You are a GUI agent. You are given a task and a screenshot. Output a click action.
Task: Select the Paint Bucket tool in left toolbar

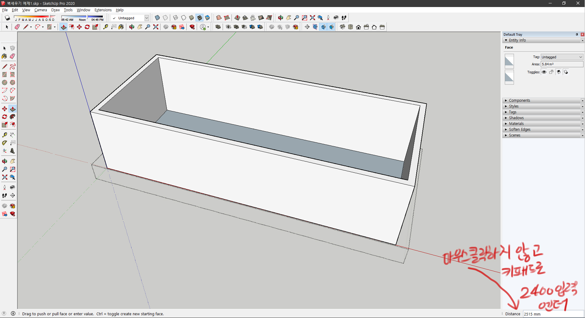pos(4,56)
